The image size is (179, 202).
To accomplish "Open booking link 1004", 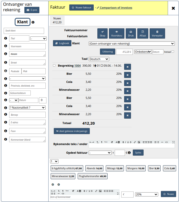I will pos(77,66).
